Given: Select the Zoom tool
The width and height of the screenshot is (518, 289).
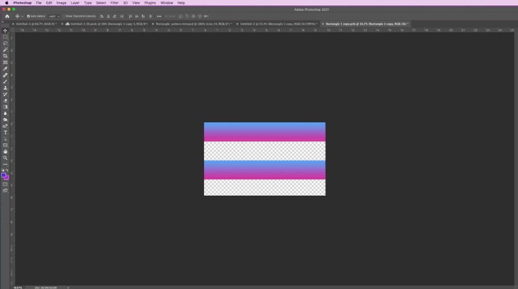Looking at the screenshot, I should point(5,158).
